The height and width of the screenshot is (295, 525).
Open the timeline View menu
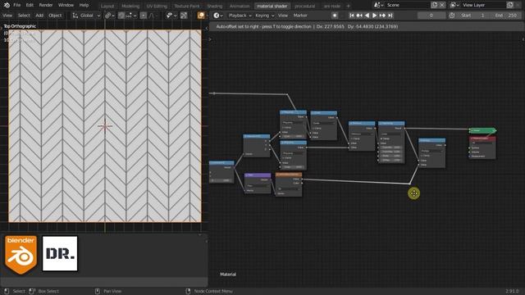pos(283,16)
